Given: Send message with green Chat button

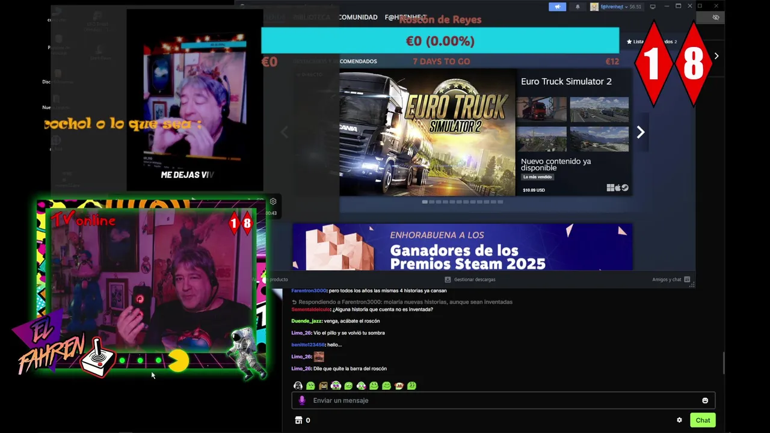Looking at the screenshot, I should [x=703, y=420].
